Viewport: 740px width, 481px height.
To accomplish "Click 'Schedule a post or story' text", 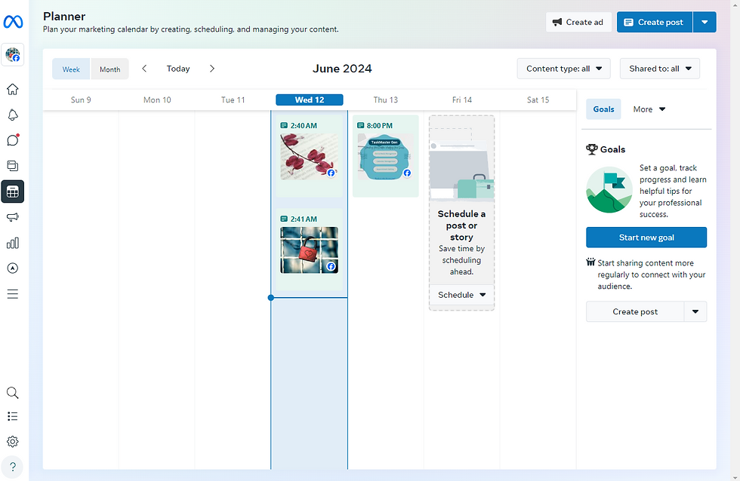I will coord(461,225).
